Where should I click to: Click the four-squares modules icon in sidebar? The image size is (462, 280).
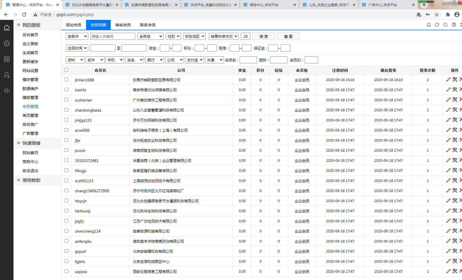click(x=7, y=59)
